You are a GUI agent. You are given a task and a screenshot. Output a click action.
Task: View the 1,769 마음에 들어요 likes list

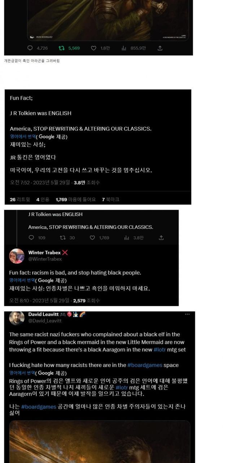coord(76,199)
